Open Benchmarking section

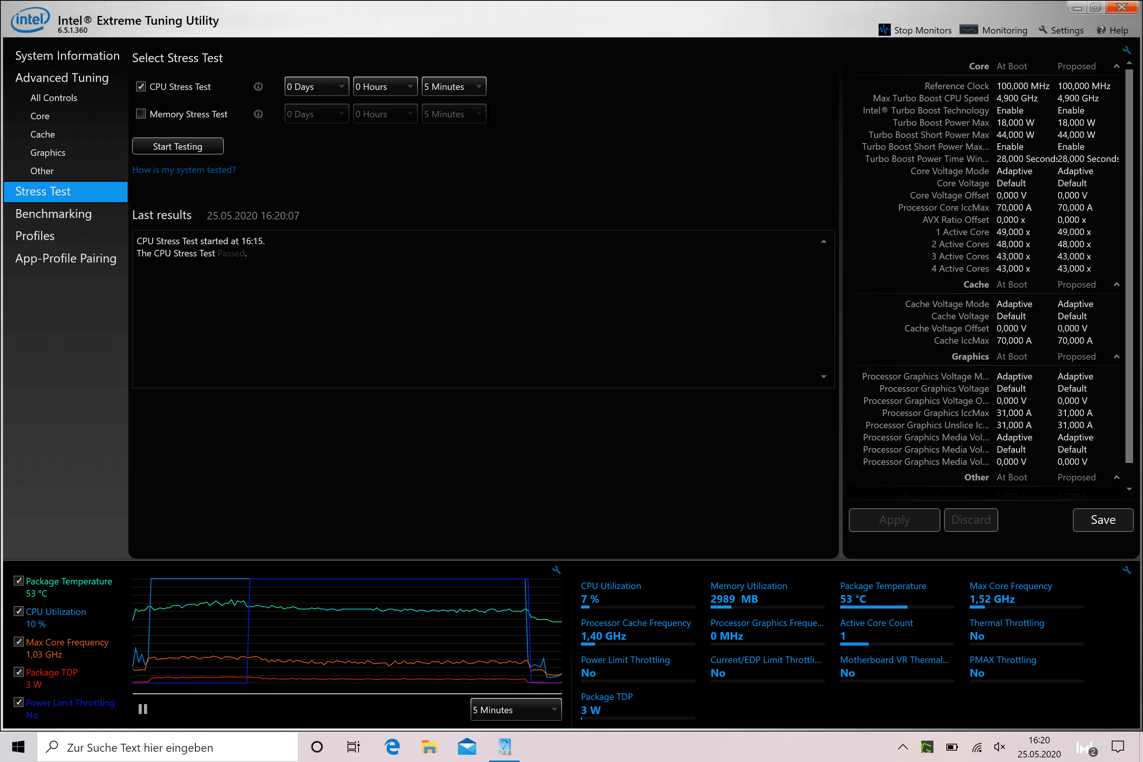pyautogui.click(x=53, y=214)
